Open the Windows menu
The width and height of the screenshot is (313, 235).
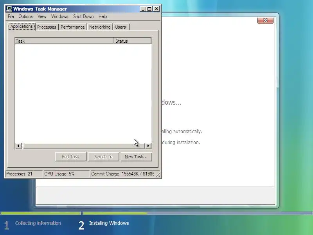click(60, 16)
